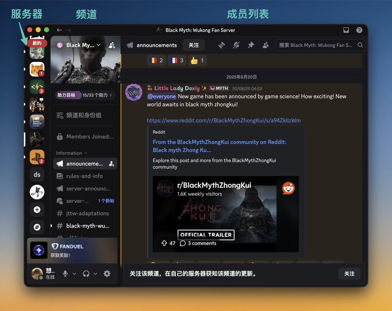Screen dimensions: 392x311
Task: Go back with the left arrow
Action: pos(59,30)
